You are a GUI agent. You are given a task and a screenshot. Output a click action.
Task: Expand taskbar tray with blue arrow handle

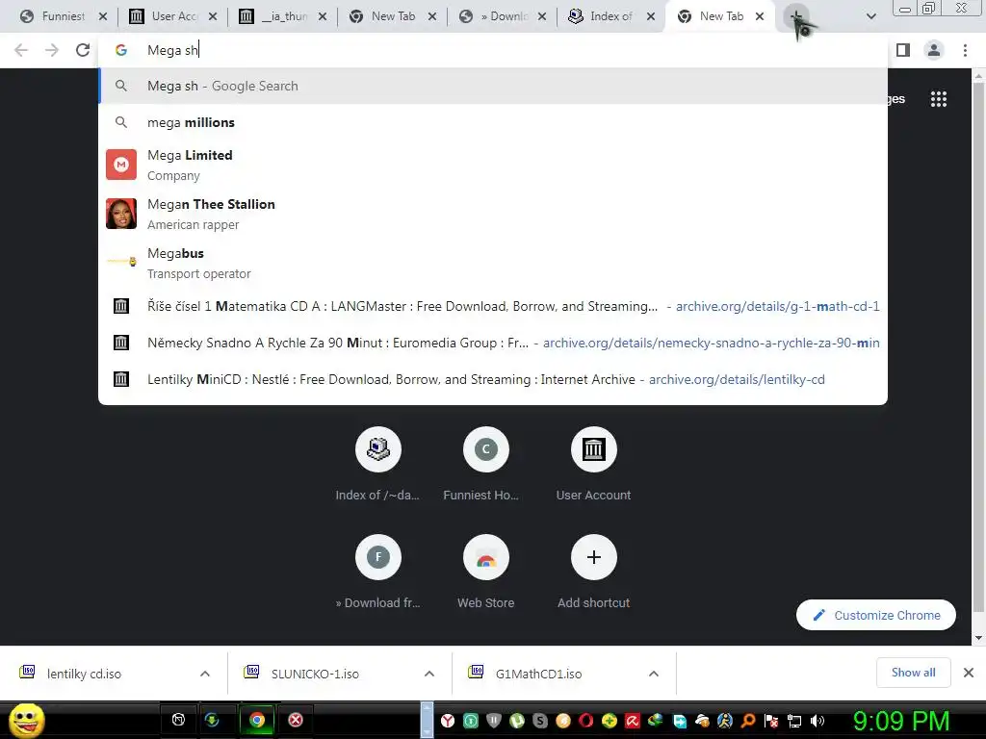pyautogui.click(x=427, y=720)
